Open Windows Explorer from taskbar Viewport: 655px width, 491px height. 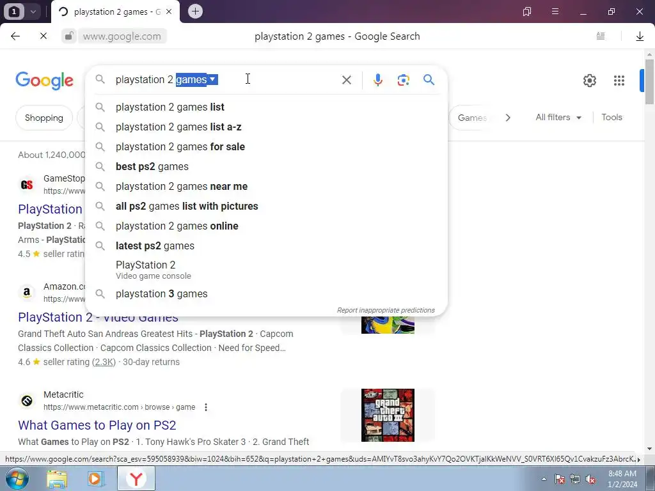tap(57, 479)
